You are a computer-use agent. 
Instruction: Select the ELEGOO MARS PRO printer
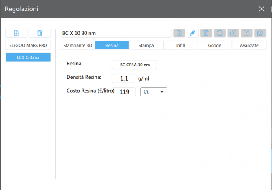pyautogui.click(x=28, y=45)
